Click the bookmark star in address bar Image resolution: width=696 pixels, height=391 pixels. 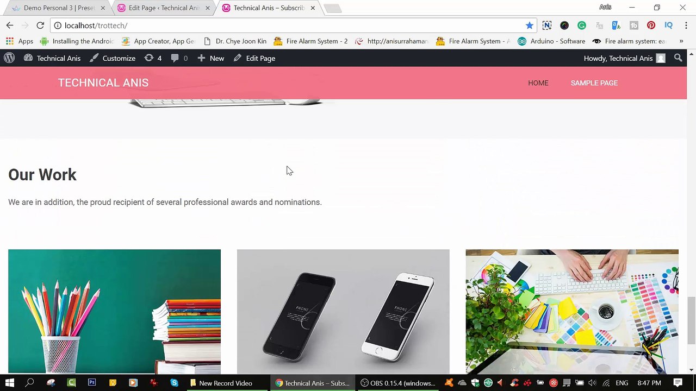coord(530,26)
